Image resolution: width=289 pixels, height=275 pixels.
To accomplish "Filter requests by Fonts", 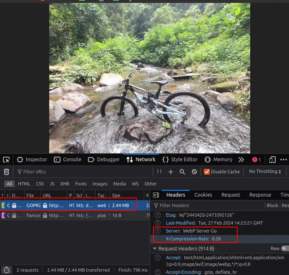I will pos(81,184).
